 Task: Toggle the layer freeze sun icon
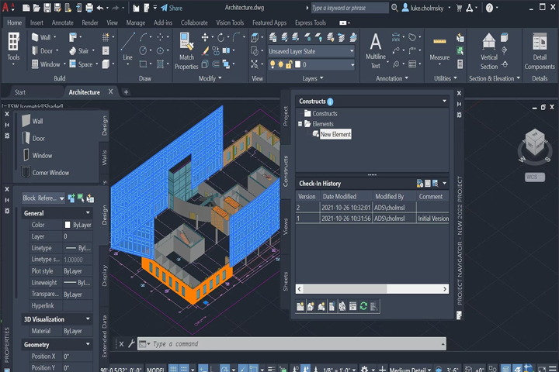[280, 64]
